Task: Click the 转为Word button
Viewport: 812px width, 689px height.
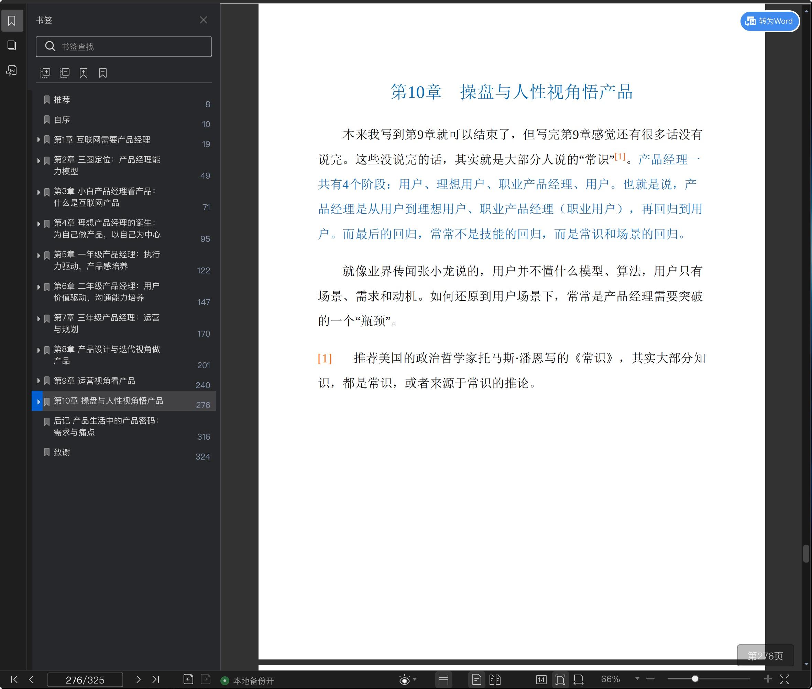Action: pos(769,21)
